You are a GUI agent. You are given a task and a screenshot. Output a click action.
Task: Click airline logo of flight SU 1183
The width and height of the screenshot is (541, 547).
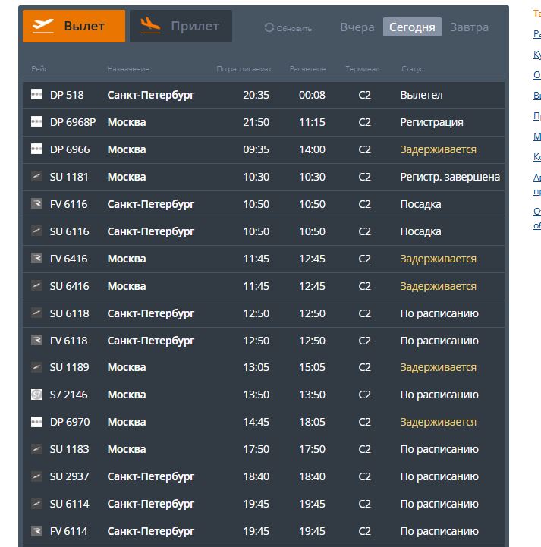[36, 448]
